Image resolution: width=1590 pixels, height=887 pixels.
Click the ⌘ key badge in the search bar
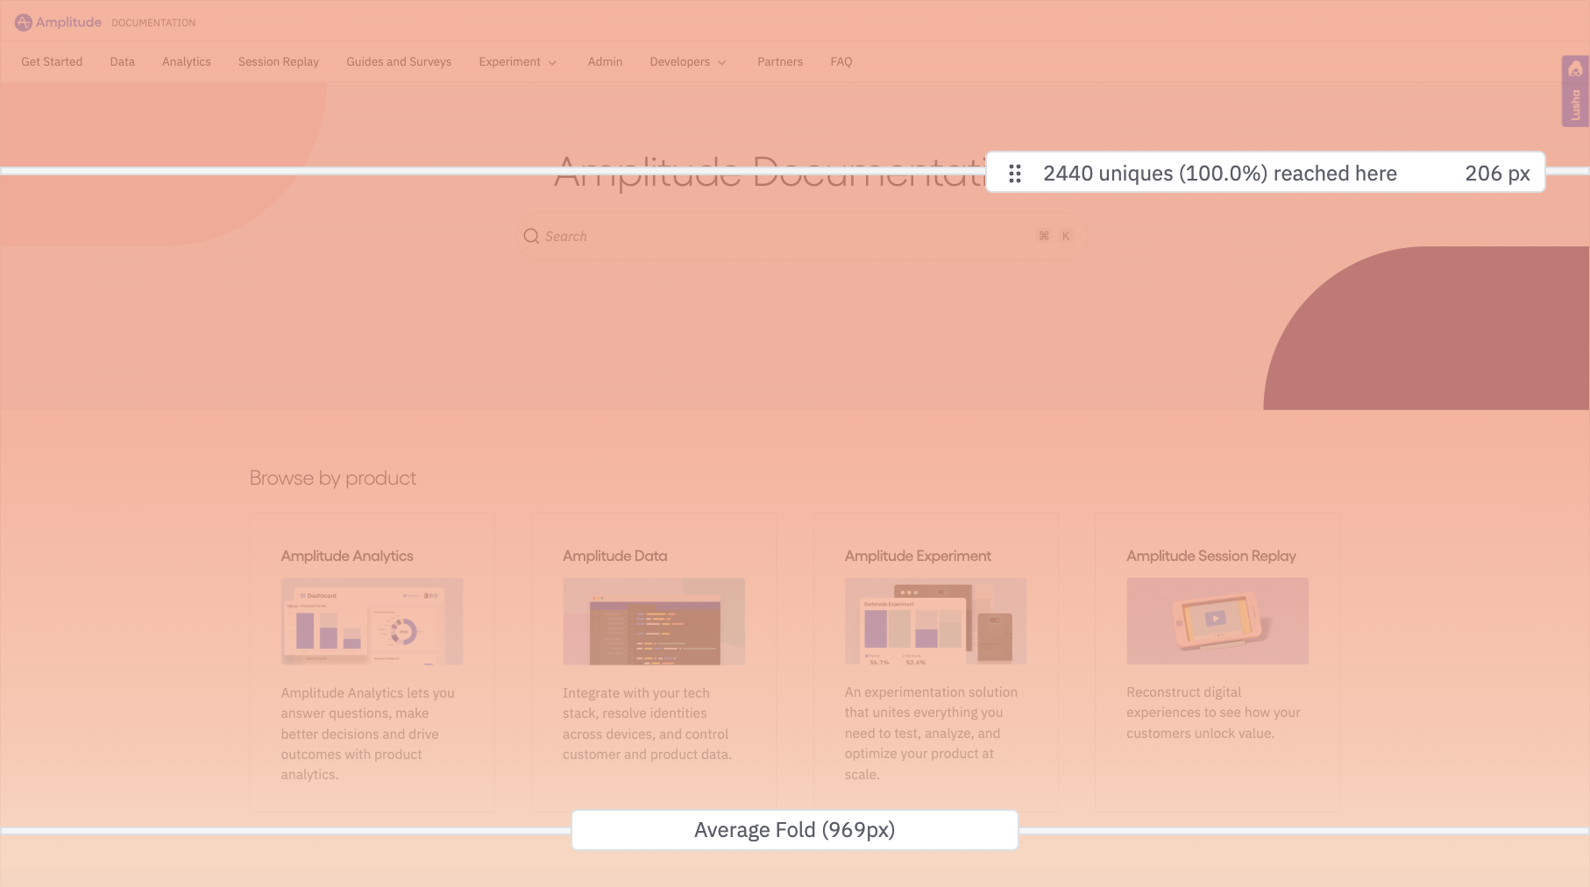coord(1043,236)
